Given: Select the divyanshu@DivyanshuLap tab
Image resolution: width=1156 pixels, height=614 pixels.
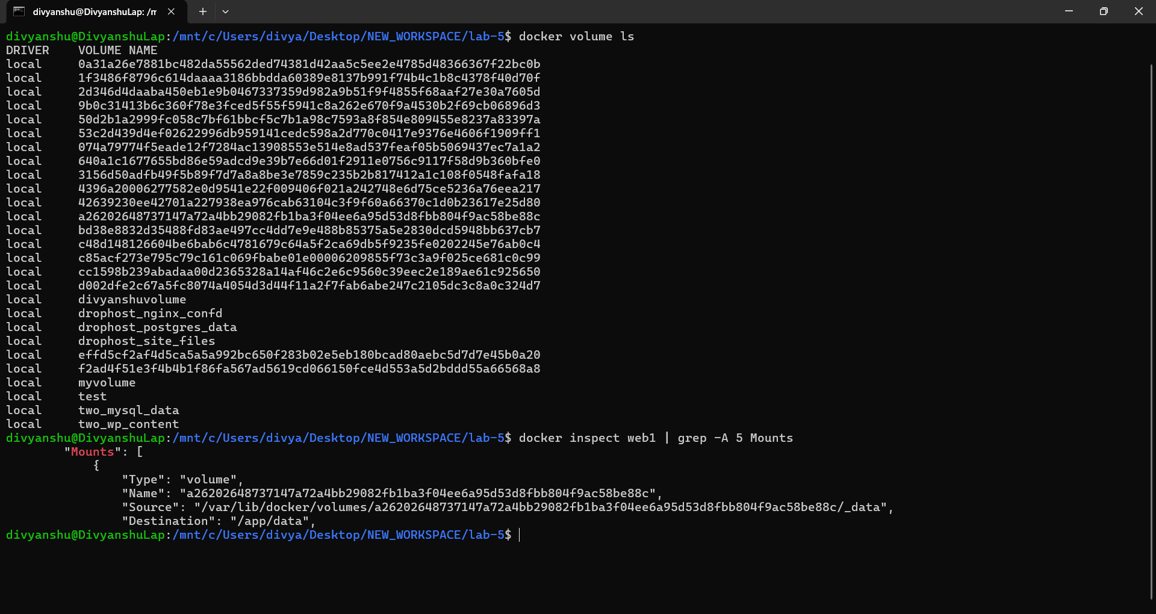Looking at the screenshot, I should coord(95,11).
